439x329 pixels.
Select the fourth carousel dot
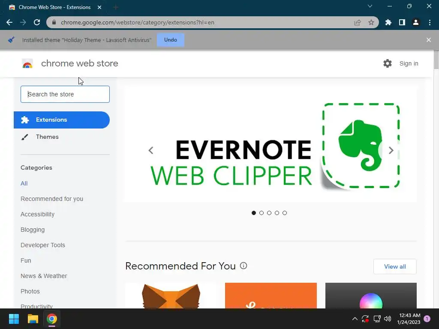pos(277,213)
